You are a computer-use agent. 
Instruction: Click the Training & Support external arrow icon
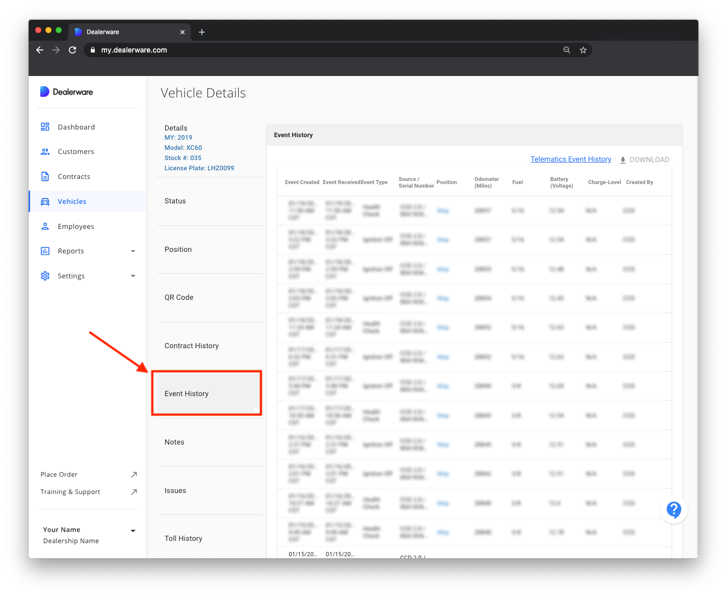[134, 492]
